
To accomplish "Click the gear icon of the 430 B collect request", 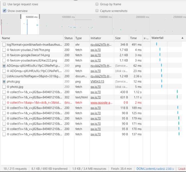I will 8,92.
